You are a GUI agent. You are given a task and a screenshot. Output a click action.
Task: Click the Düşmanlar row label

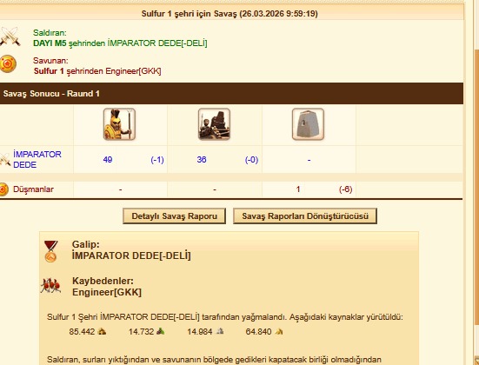(33, 189)
